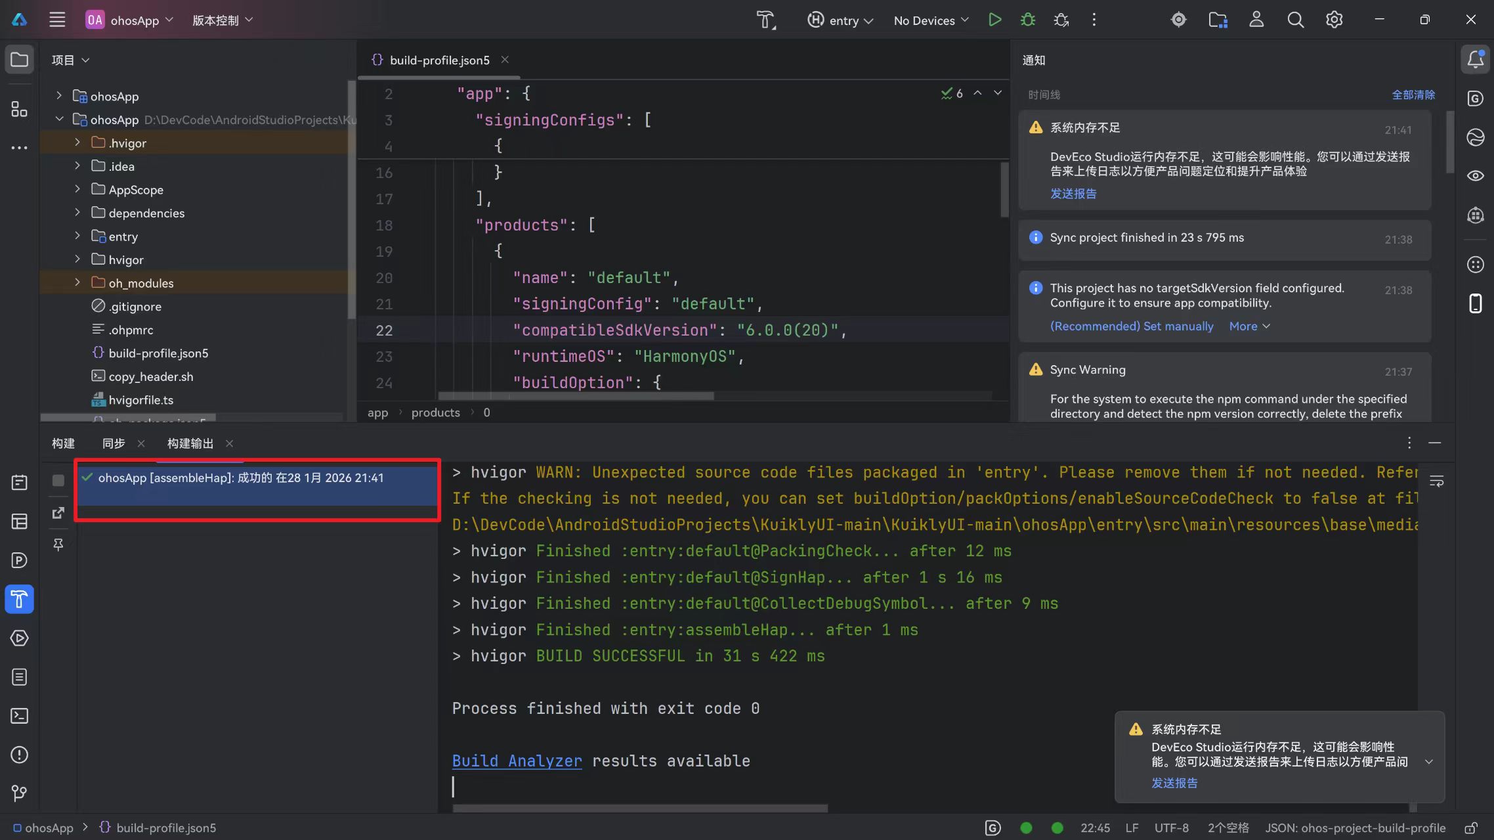Pin the build output tab
Viewport: 1494px width, 840px height.
coord(58,544)
